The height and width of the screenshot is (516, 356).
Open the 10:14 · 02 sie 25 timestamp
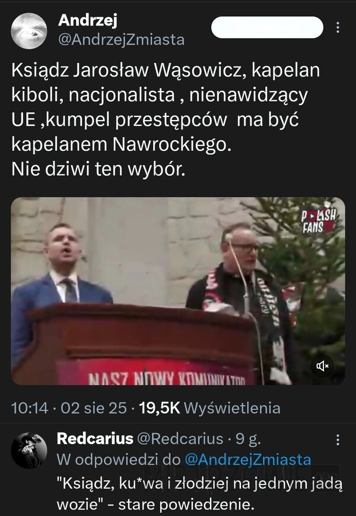[x=69, y=408]
